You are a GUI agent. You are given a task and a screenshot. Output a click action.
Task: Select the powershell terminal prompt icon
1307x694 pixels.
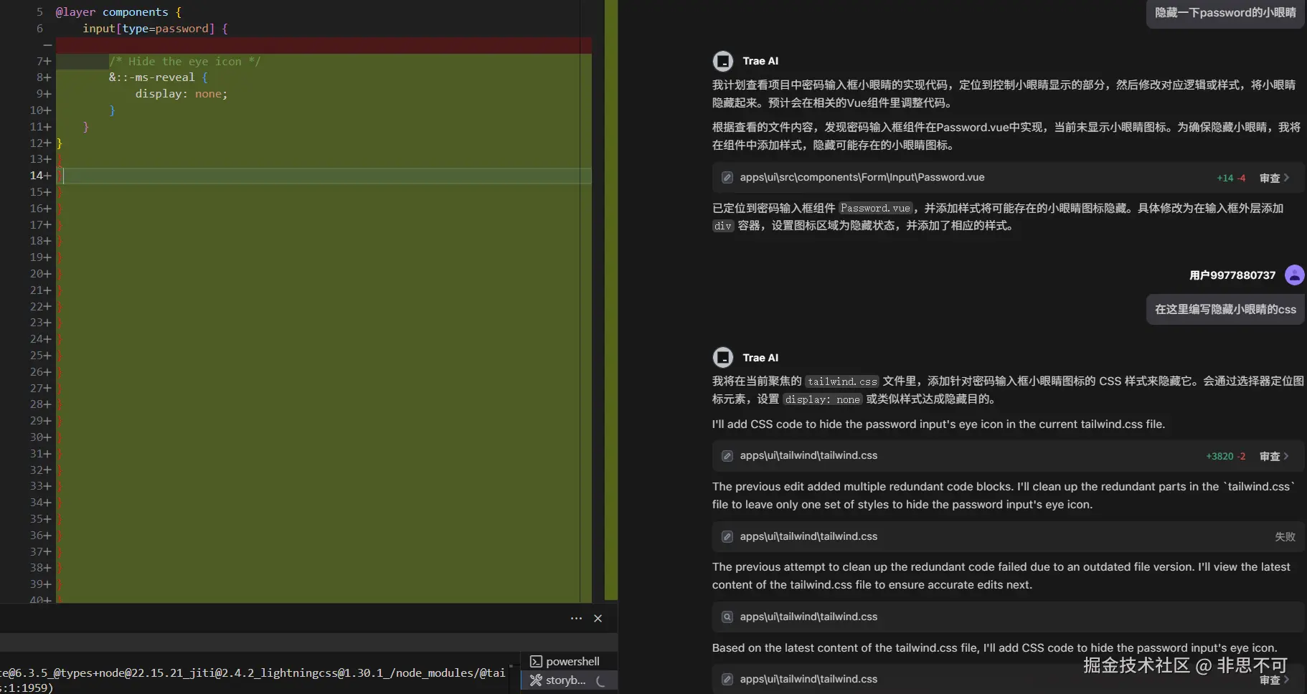coord(536,661)
